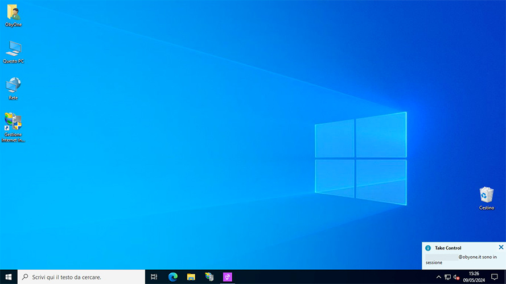Viewport: 506px width, 284px height.
Task: Open the clock showing 15:26
Action: 474,277
